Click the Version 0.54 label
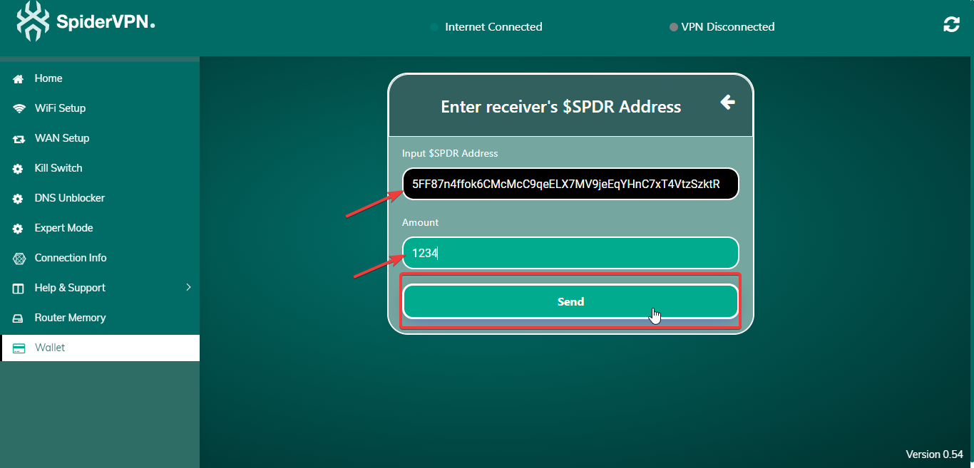This screenshot has width=974, height=468. click(934, 454)
